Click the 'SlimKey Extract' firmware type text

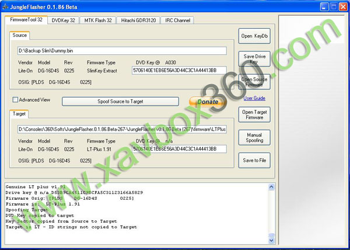[102, 71]
